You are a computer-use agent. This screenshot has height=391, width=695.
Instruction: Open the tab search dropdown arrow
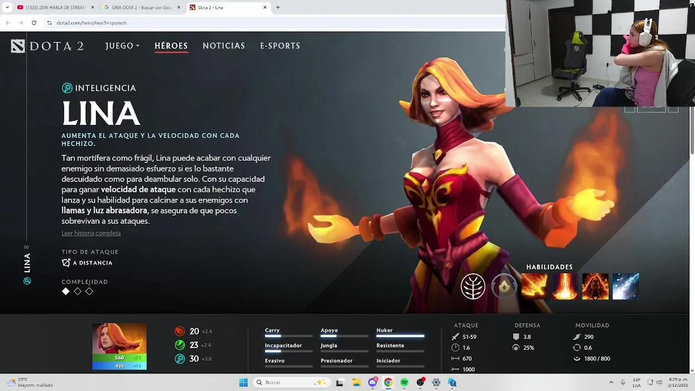click(x=7, y=8)
